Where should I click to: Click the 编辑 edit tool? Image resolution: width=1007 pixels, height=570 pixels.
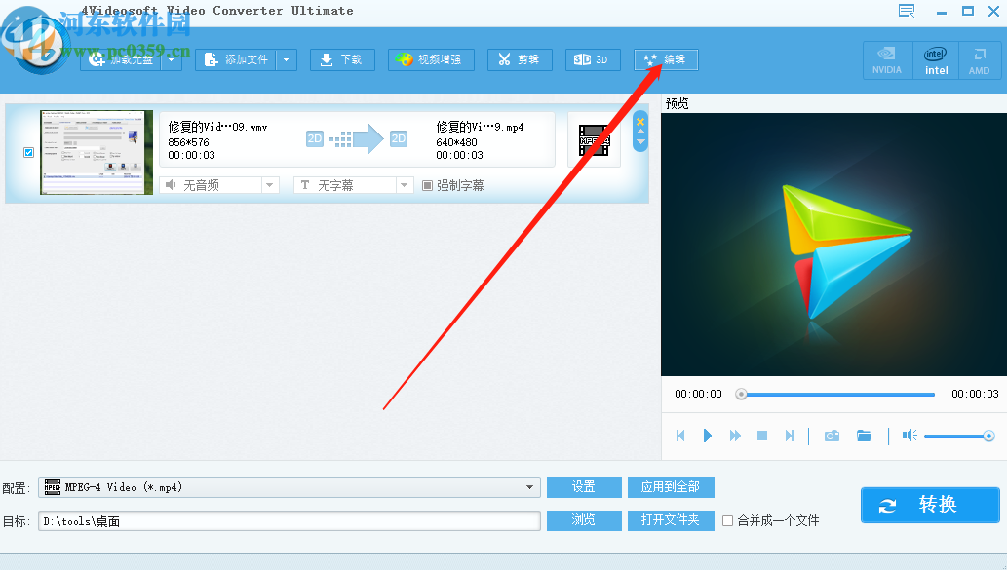[x=665, y=59]
